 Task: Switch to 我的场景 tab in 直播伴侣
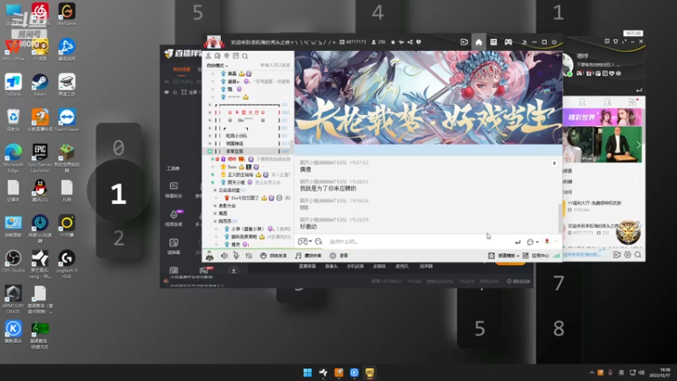tap(181, 69)
